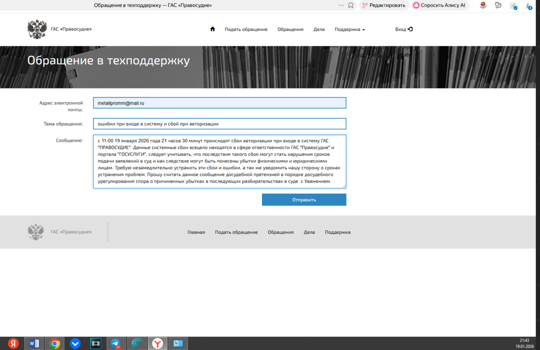Open Yandex (Я) from the taskbar
The image size is (540, 350).
coord(13,343)
